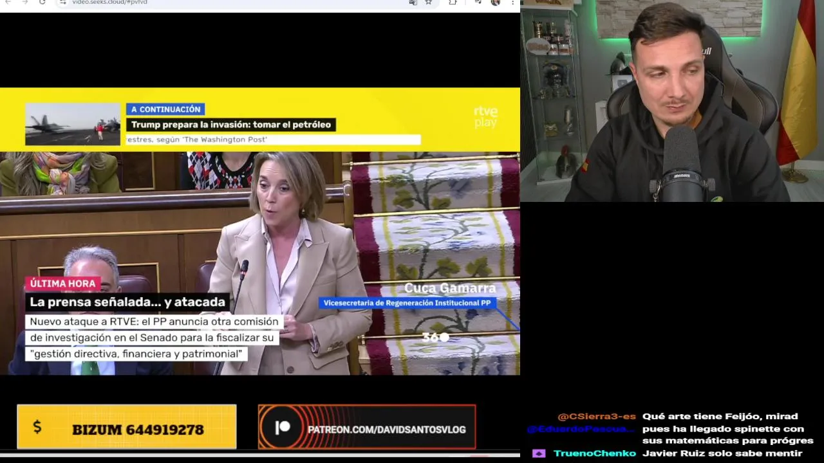Click the browser forward arrow
The height and width of the screenshot is (463, 824).
25,2
